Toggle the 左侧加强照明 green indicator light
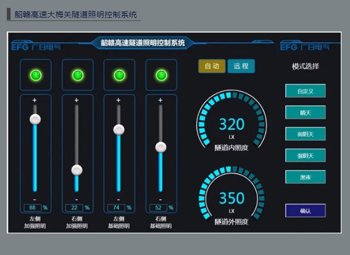The width and height of the screenshot is (350, 255). coord(35,75)
